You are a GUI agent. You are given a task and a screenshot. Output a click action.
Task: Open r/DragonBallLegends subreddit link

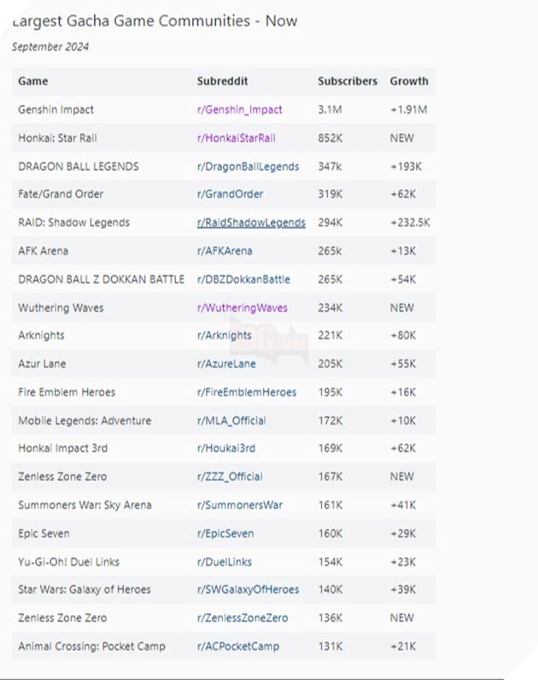point(248,167)
